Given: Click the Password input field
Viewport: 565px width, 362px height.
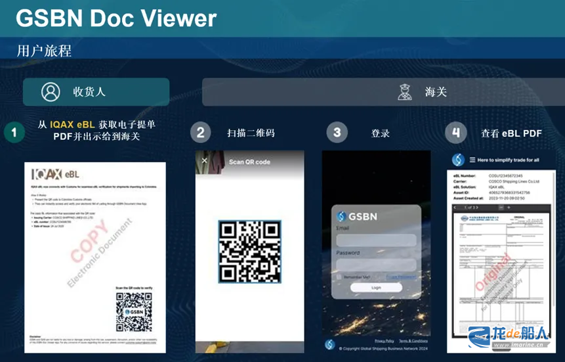Looking at the screenshot, I should click(x=376, y=264).
